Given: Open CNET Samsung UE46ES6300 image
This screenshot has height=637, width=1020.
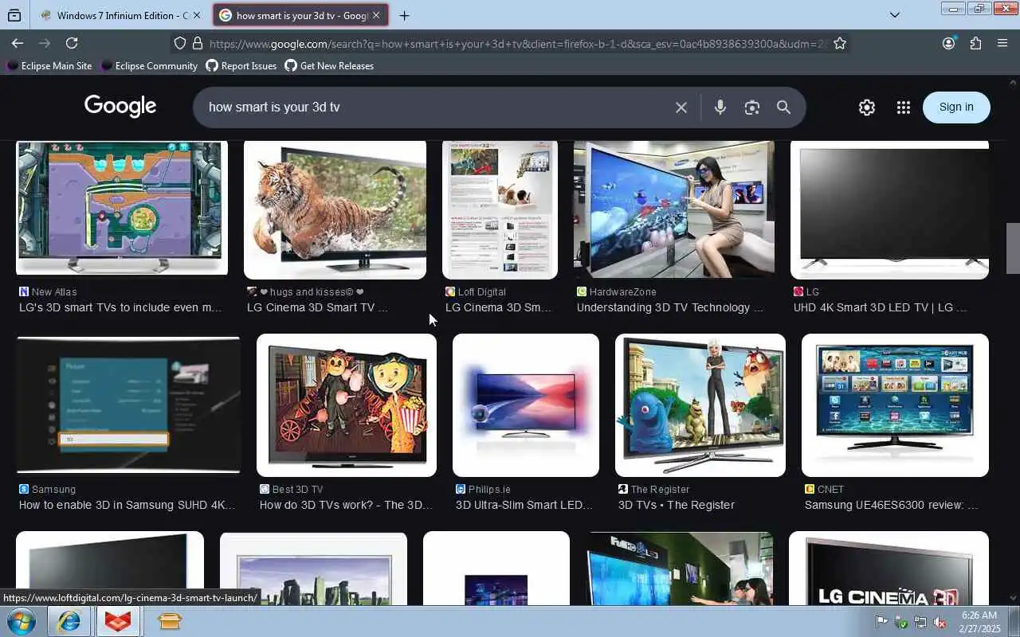Looking at the screenshot, I should (895, 405).
